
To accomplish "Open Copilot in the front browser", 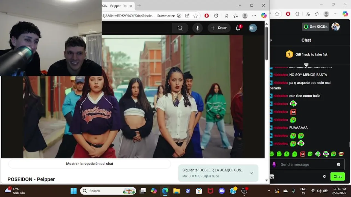I will click(x=264, y=16).
